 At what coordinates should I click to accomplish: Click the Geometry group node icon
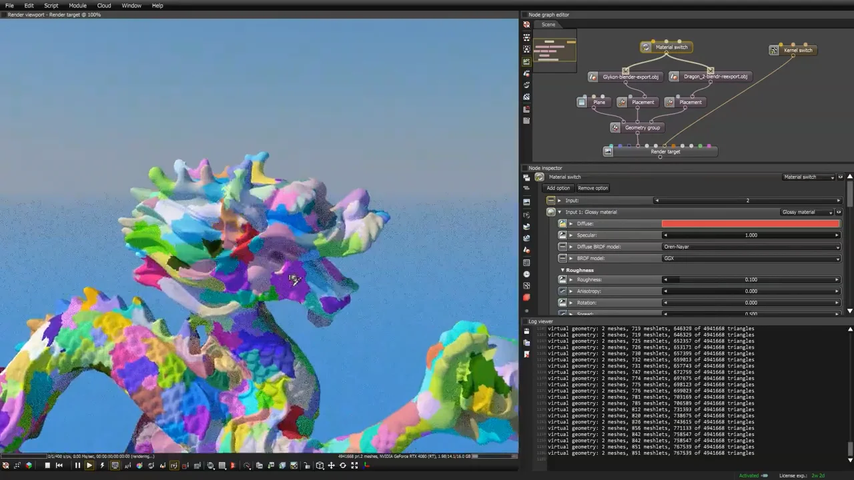pyautogui.click(x=615, y=127)
